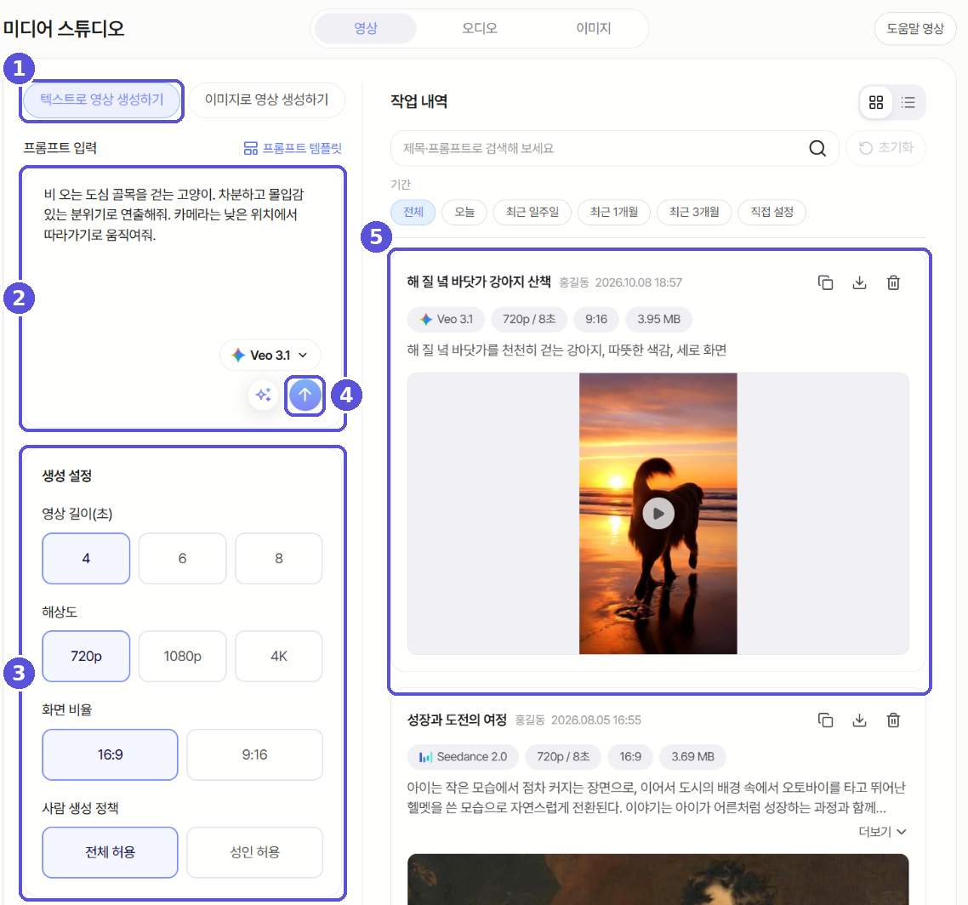Filter period by 최근 3개월
This screenshot has height=905, width=968.
pos(694,212)
